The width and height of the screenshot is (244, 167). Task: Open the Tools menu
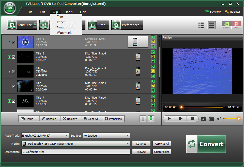pos(69,12)
